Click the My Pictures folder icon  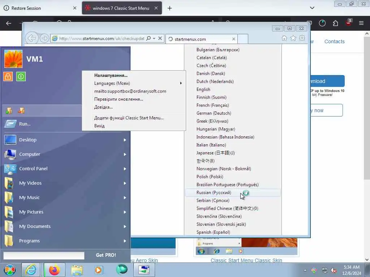pos(9,212)
